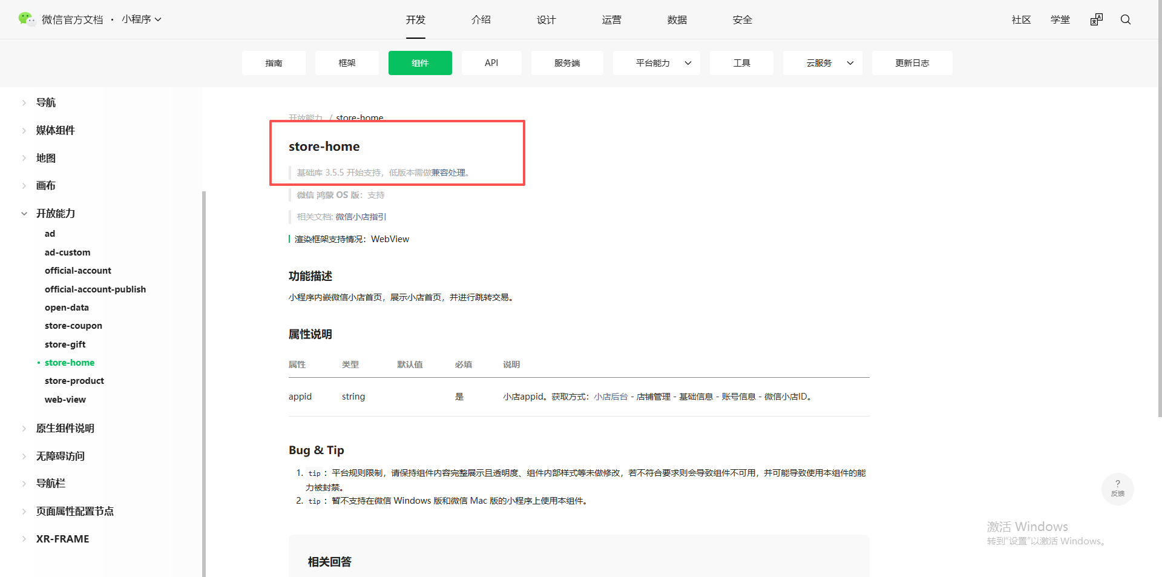Viewport: 1162px width, 577px height.
Task: Click the Bug & Tip heading
Action: point(317,450)
